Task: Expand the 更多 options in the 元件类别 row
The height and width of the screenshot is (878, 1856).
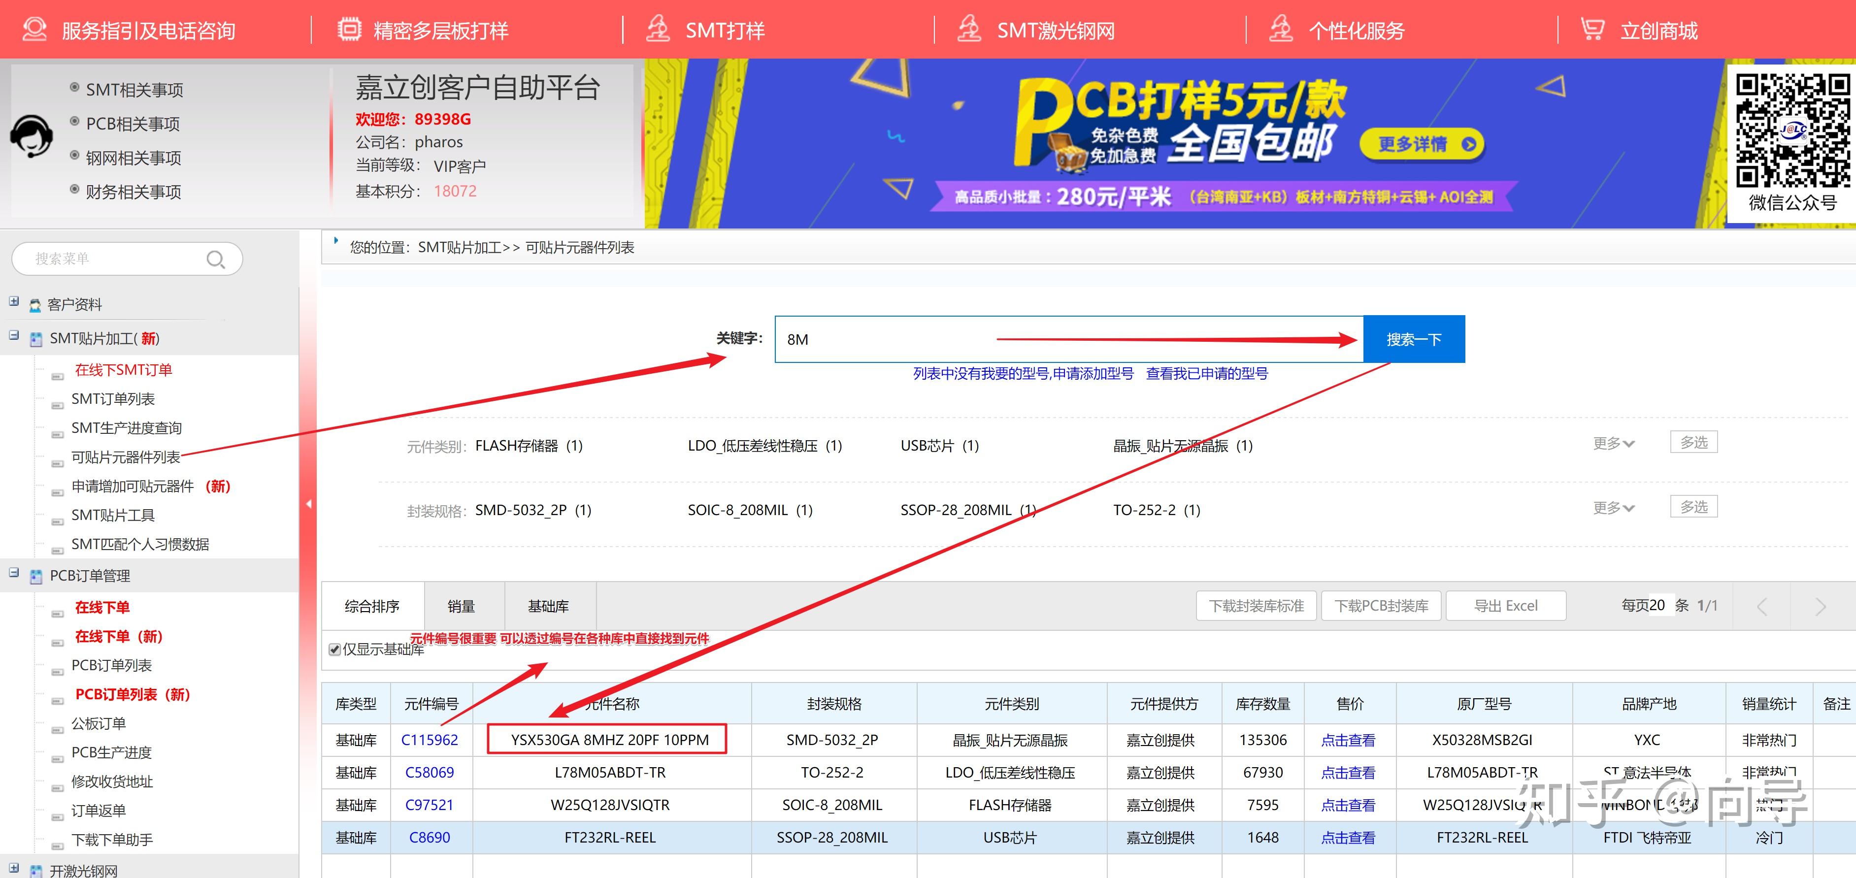Action: pyautogui.click(x=1613, y=444)
